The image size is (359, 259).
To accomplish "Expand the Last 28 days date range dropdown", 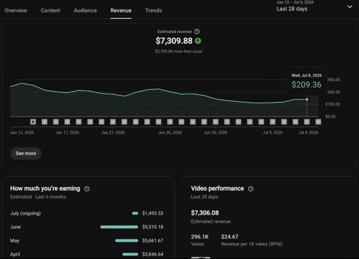I will [x=314, y=6].
